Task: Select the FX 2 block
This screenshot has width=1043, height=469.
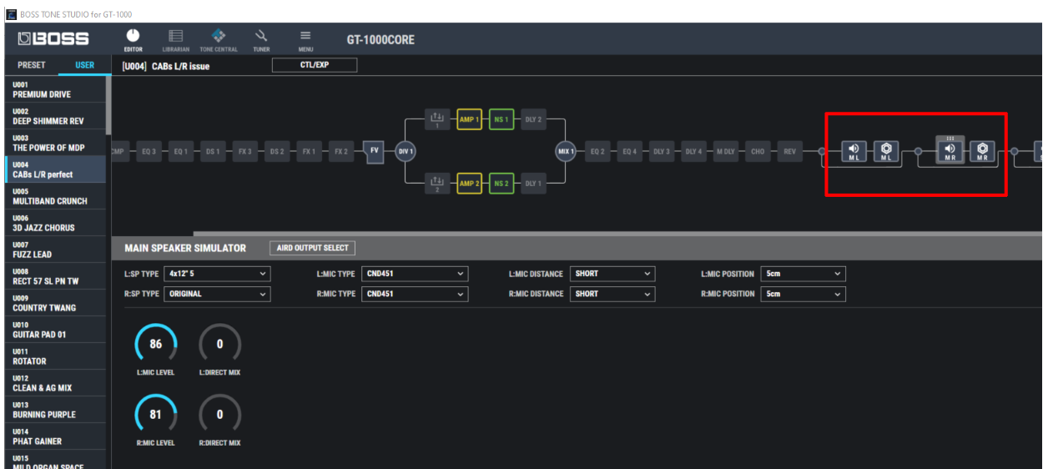Action: pyautogui.click(x=340, y=151)
